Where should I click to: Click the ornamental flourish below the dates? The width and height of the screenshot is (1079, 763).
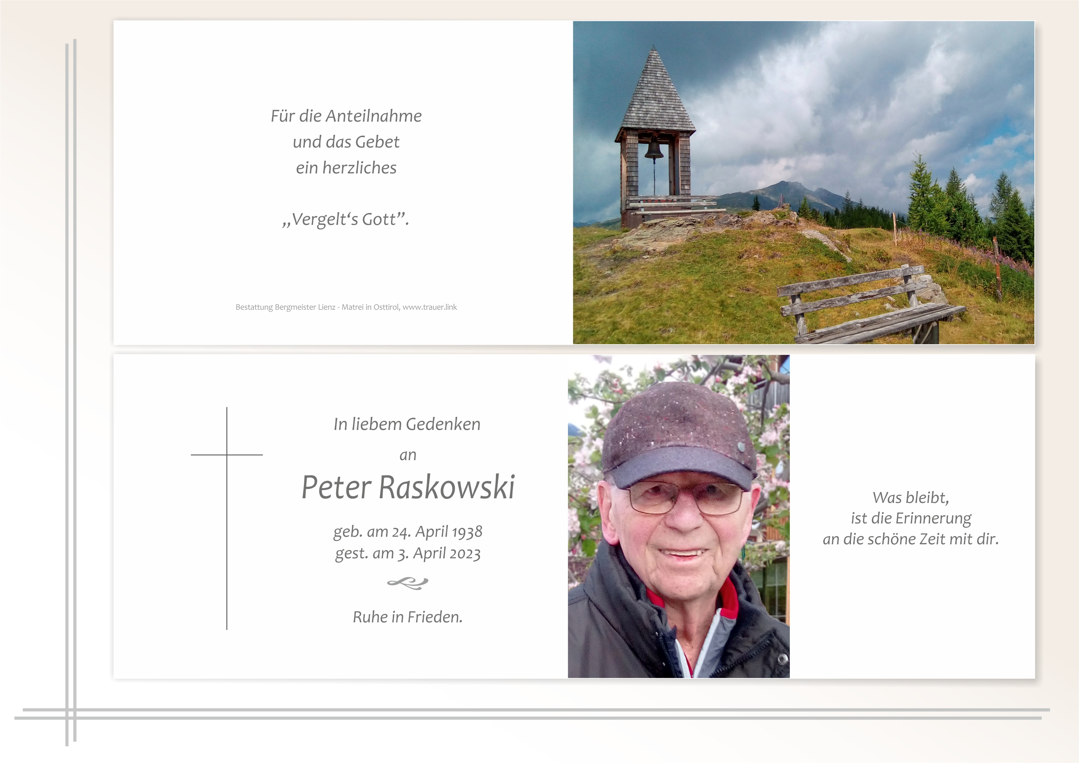tap(408, 583)
